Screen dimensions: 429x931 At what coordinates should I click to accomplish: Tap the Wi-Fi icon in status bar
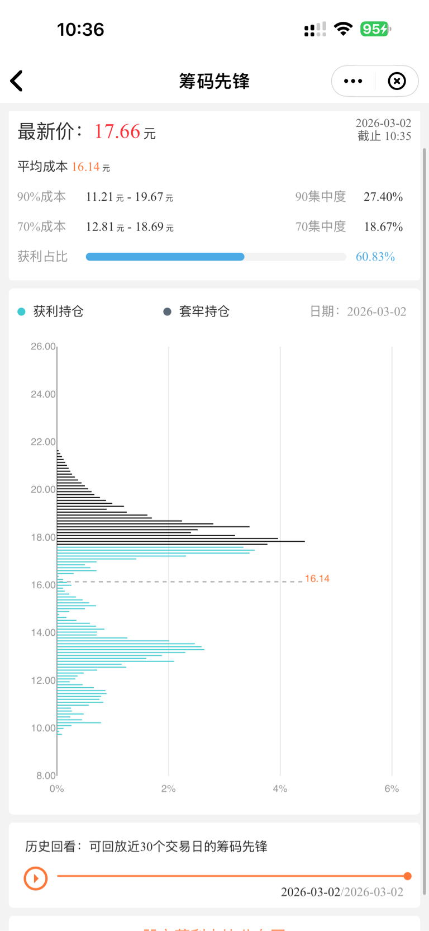[x=343, y=29]
